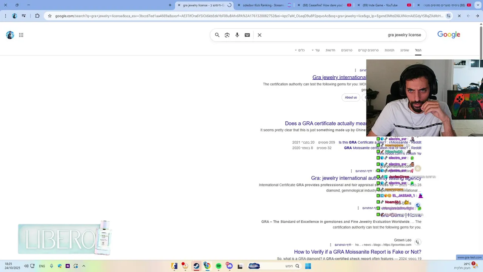Open a new tab with plus button
The height and width of the screenshot is (272, 483).
tap(170, 5)
